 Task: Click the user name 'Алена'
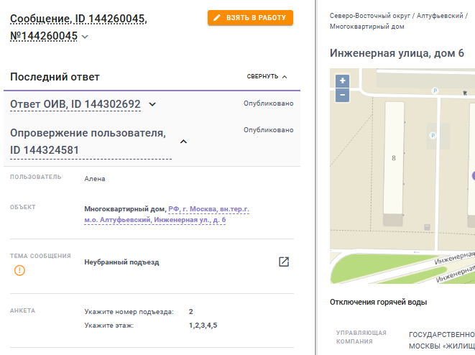[95, 179]
